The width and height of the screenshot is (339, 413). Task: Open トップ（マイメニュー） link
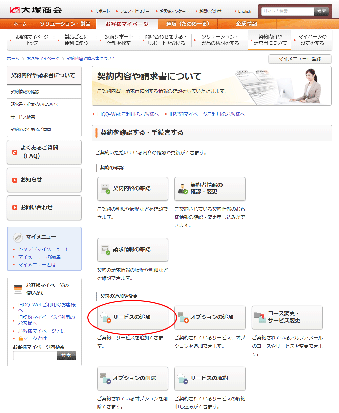coord(43,249)
